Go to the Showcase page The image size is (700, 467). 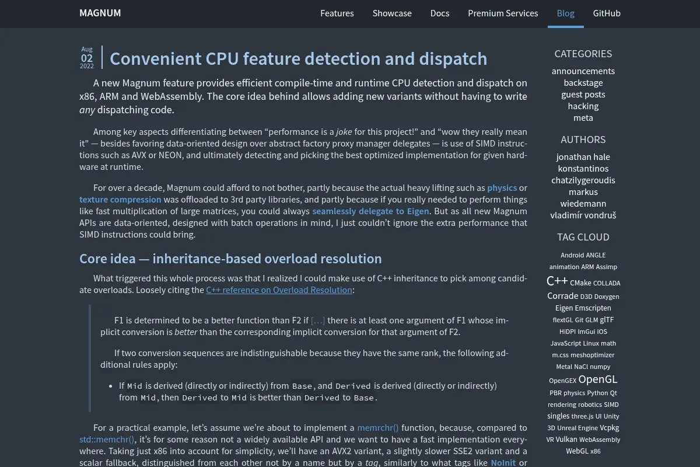(392, 13)
